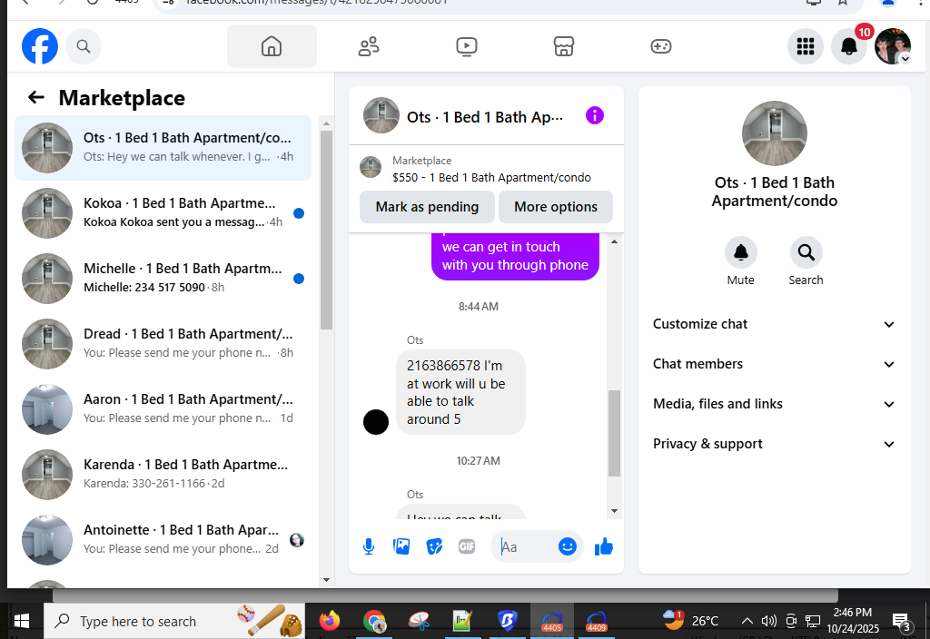Click Aaron's listing thumbnail
The height and width of the screenshot is (639, 930).
coord(47,409)
